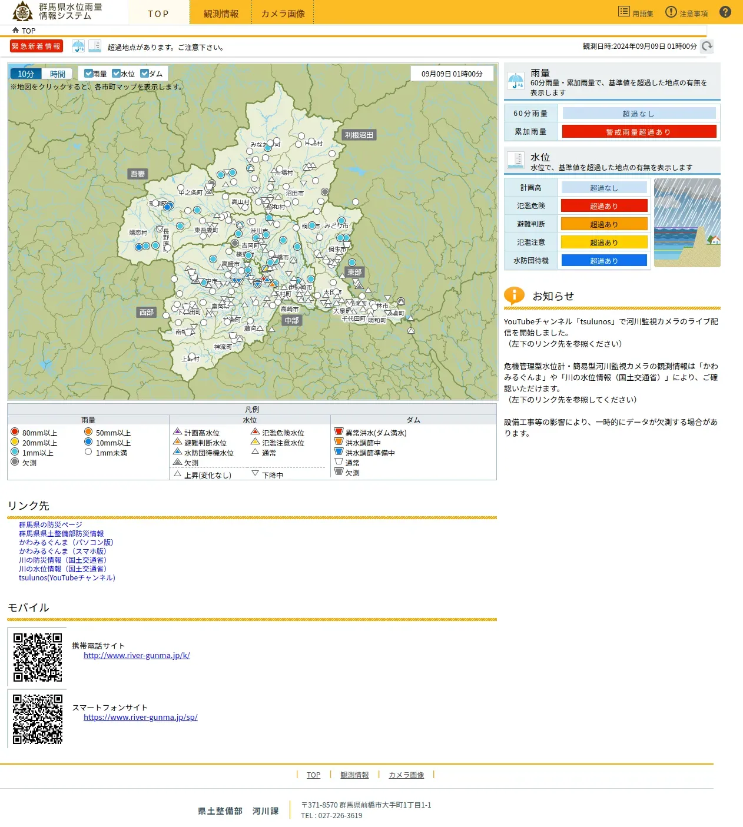The image size is (743, 827).
Task: Click the 下降中 downward triangle icon
Action: pyautogui.click(x=255, y=473)
